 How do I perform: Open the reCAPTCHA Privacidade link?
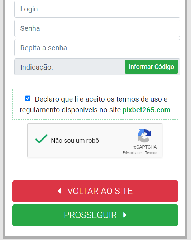pyautogui.click(x=132, y=153)
